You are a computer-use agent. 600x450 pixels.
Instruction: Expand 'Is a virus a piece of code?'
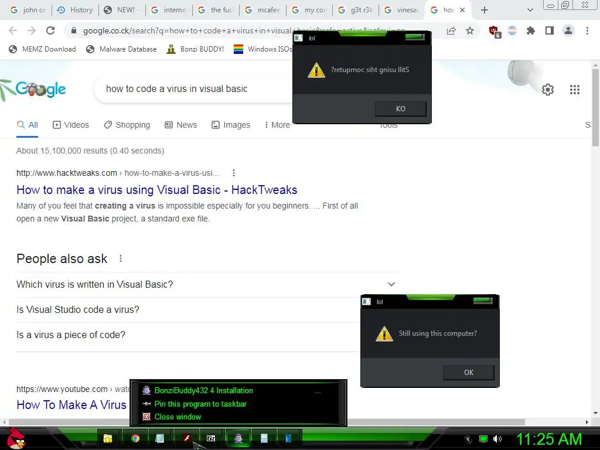tap(187, 335)
